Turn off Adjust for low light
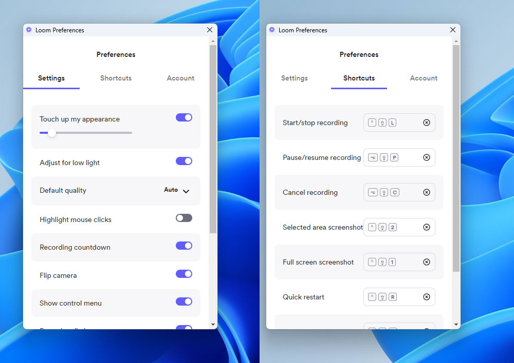The image size is (514, 363). click(184, 161)
